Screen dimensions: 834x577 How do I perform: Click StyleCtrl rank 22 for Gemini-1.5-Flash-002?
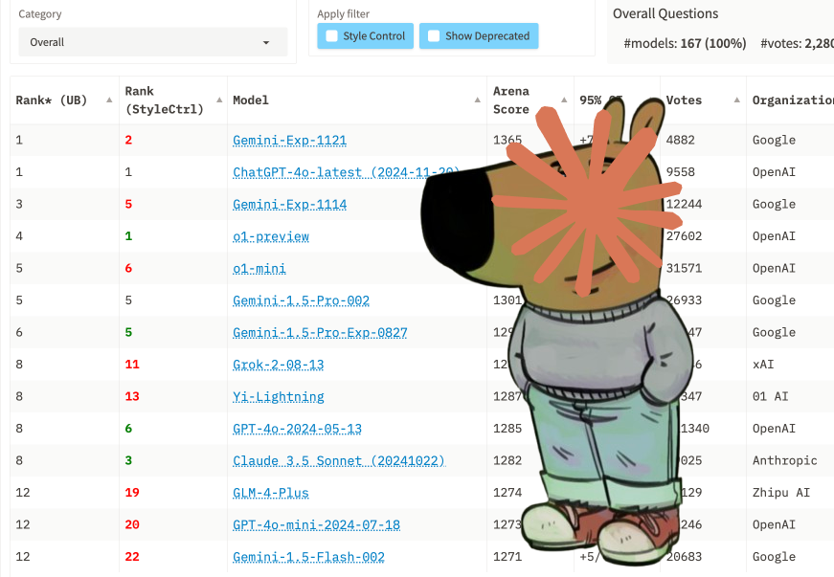tap(132, 557)
